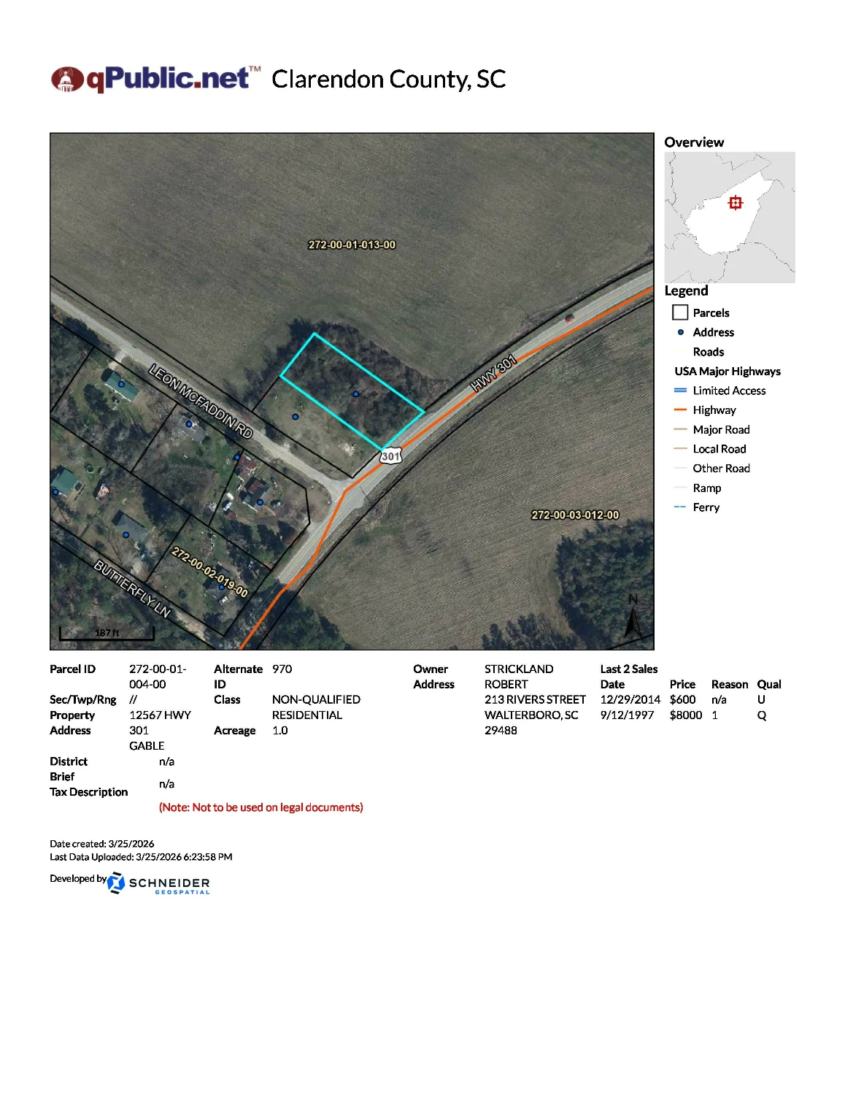Click the property address 12567 HWY 301 GABLE
Image resolution: width=845 pixels, height=1095 pixels.
(160, 731)
